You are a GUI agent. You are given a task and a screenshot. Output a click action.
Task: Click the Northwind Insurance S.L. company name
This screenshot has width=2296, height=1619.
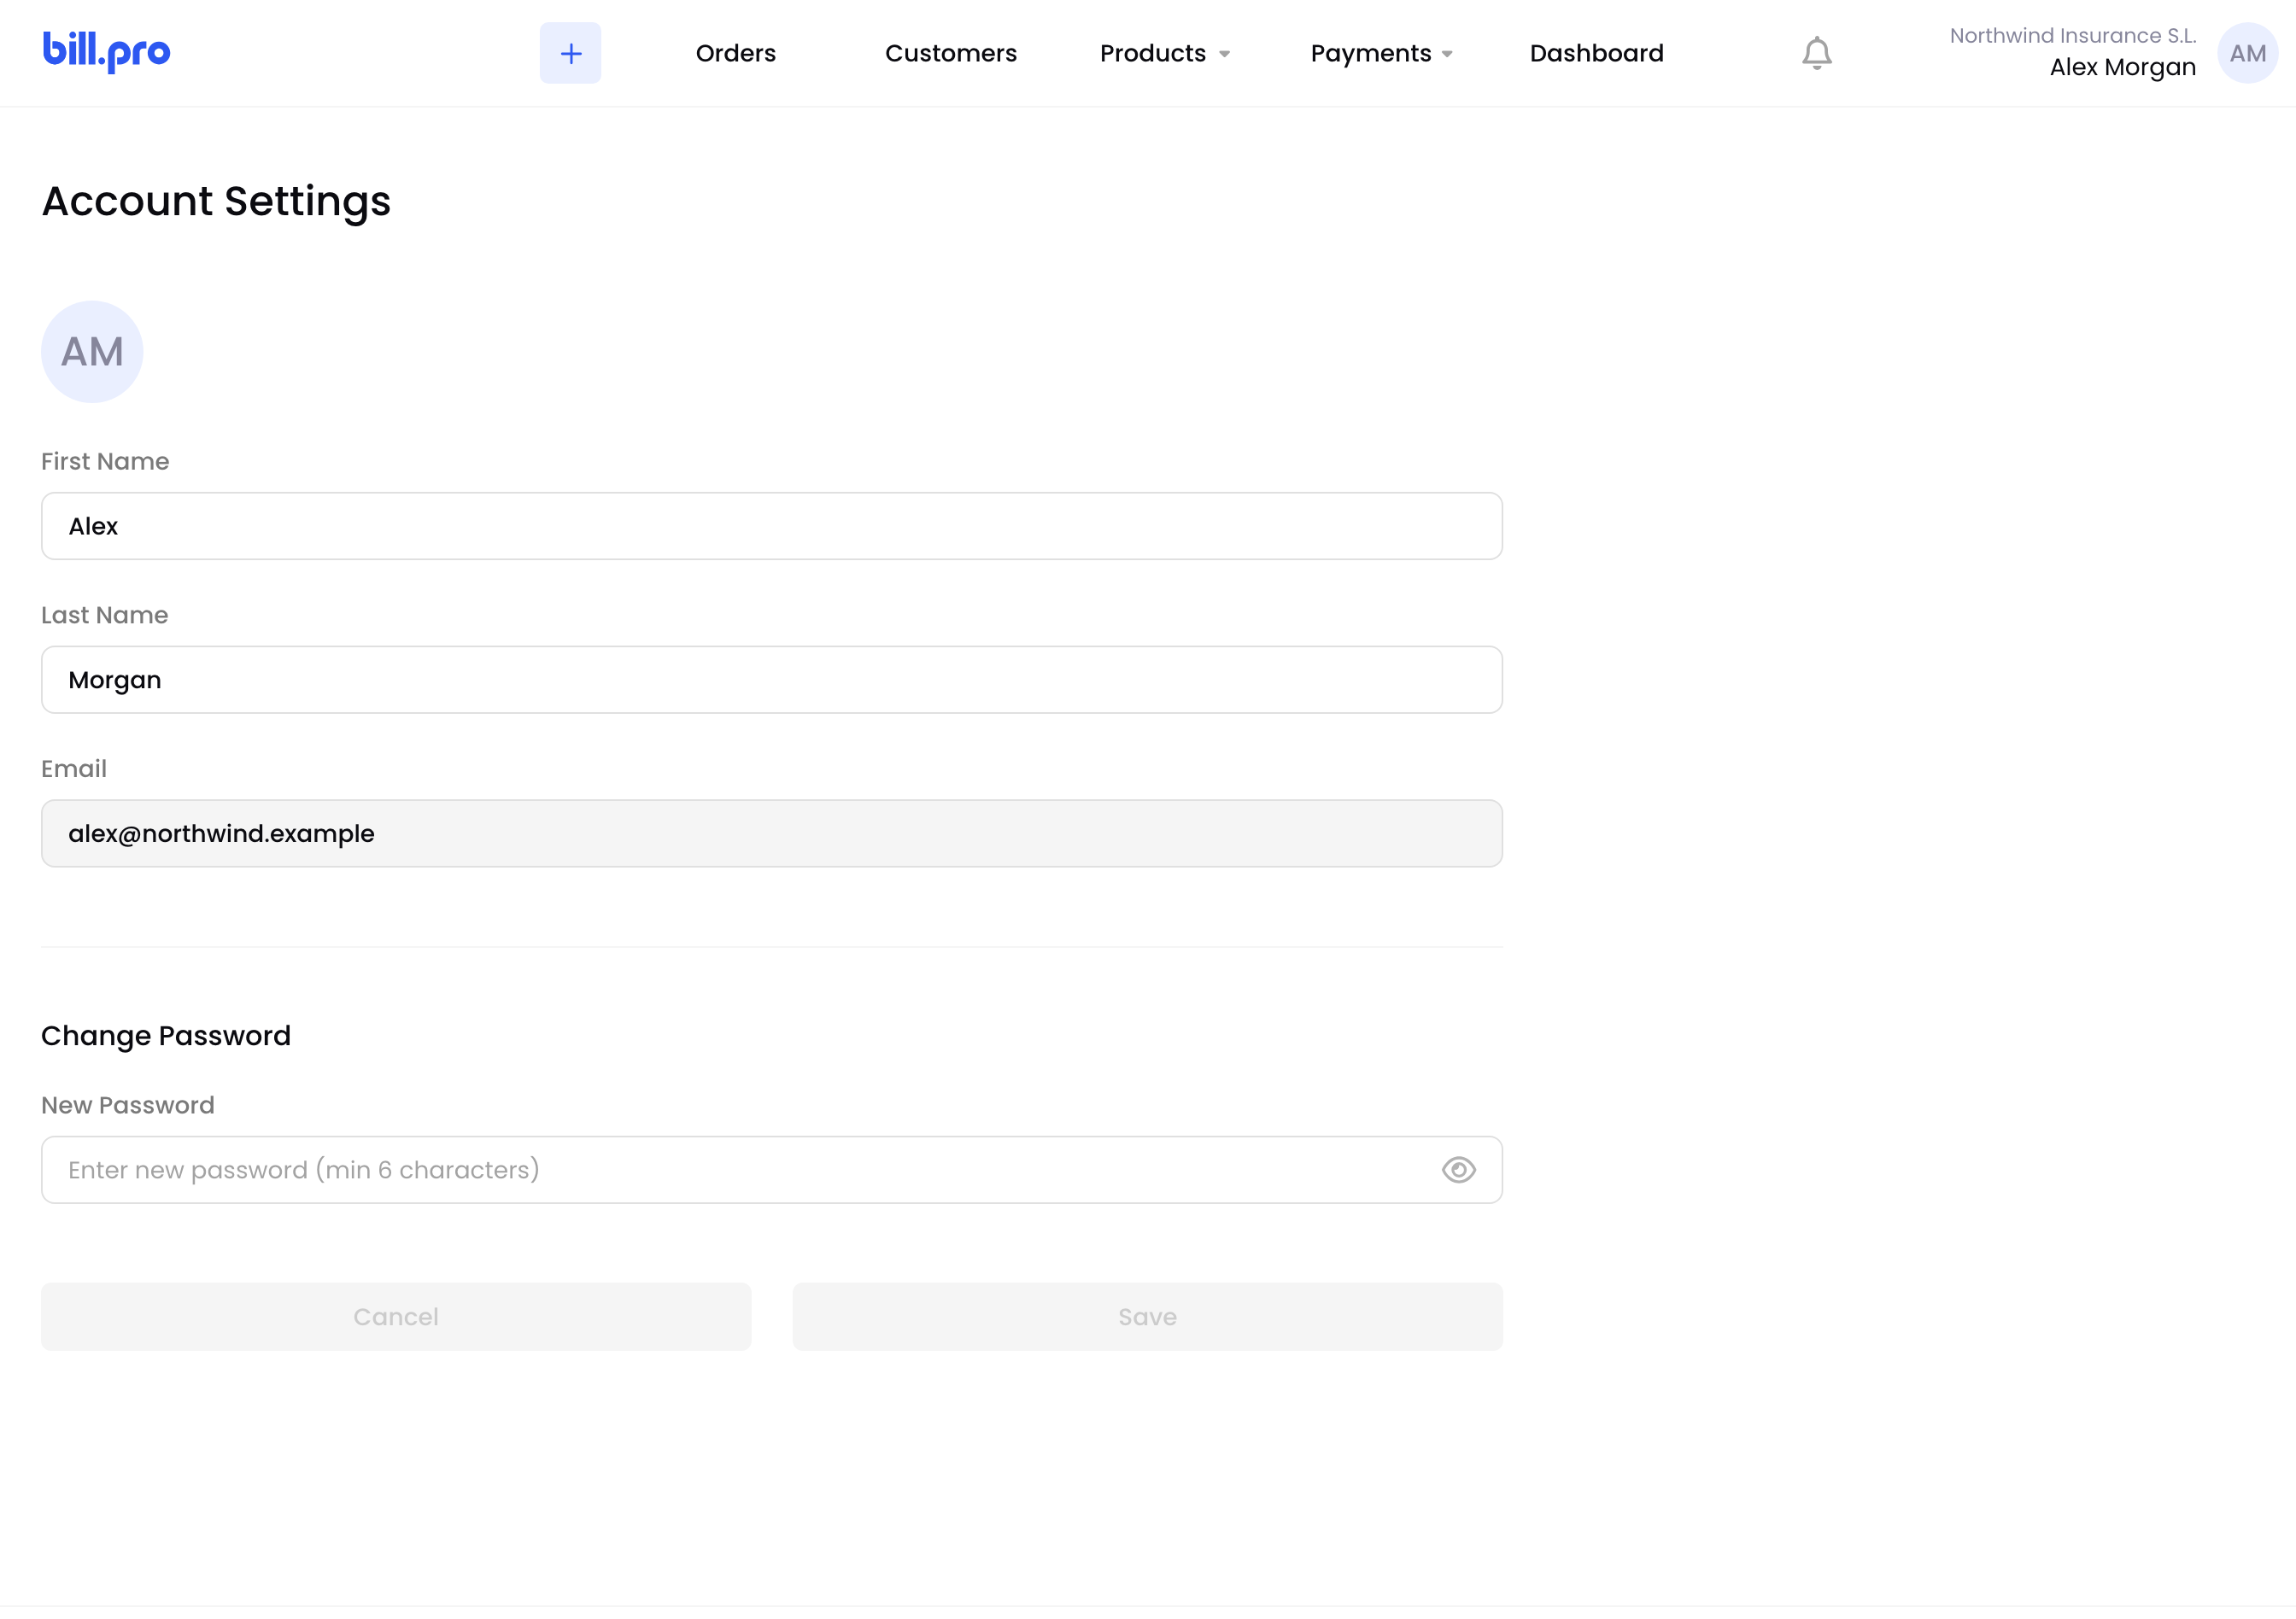[x=2072, y=36]
